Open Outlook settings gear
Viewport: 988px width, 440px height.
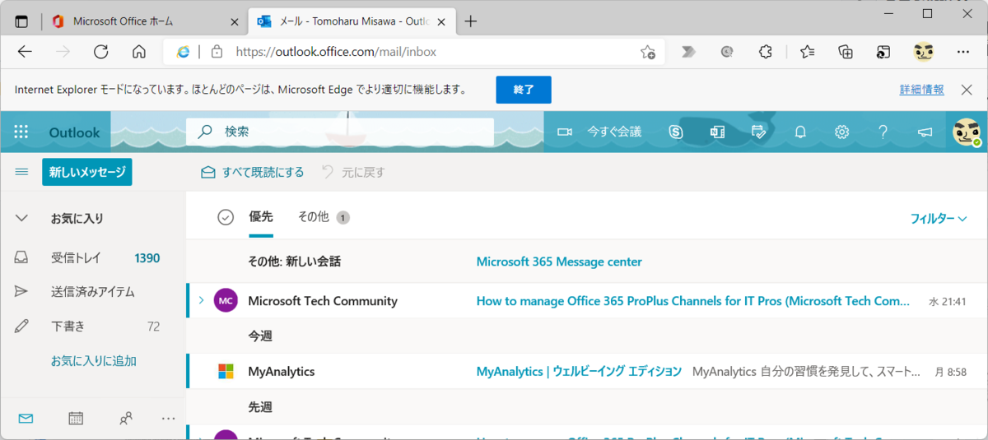[x=841, y=132]
